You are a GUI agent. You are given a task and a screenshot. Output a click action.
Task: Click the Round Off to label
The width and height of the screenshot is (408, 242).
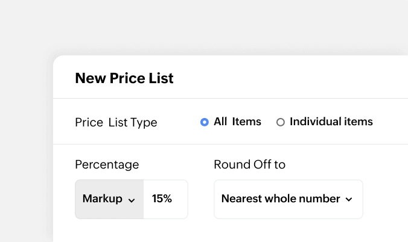coord(249,164)
